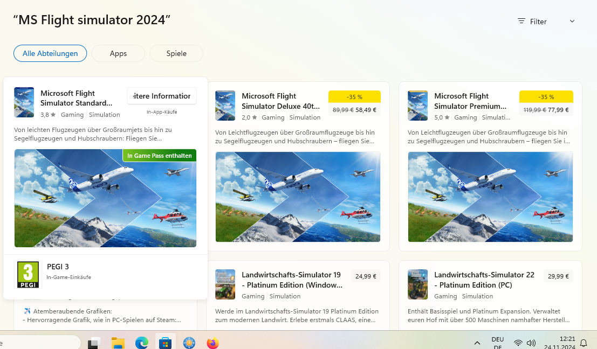Click In-Game-Einkäufe text below PEGI 3

[69, 277]
